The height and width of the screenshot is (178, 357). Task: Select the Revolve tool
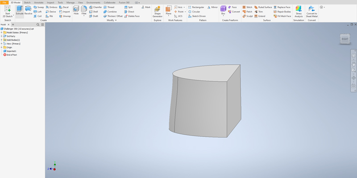click(x=28, y=10)
